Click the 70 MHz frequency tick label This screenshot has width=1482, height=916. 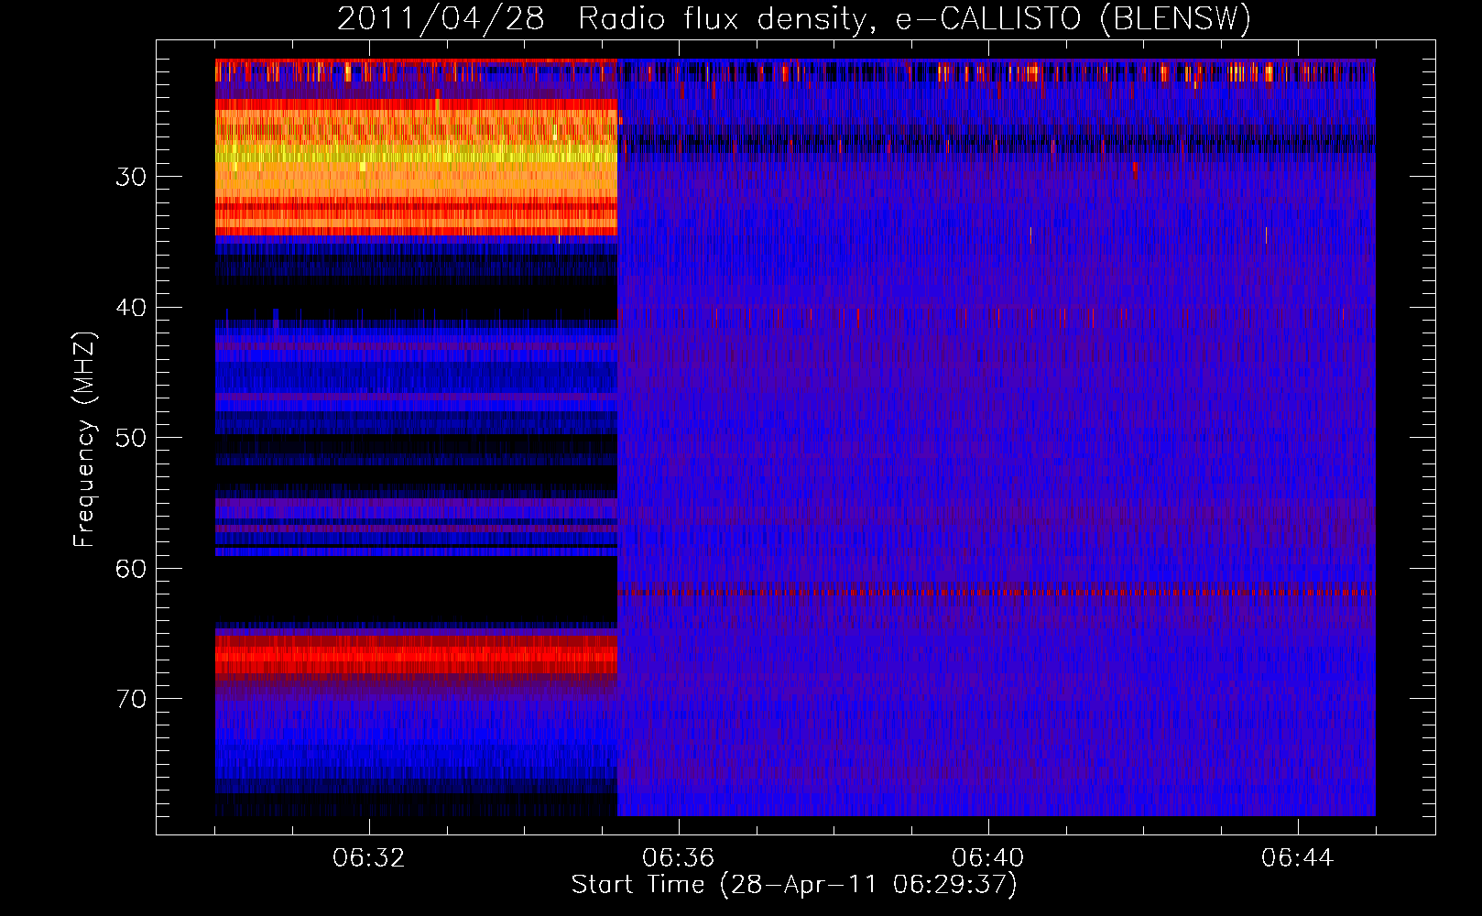[x=131, y=699]
